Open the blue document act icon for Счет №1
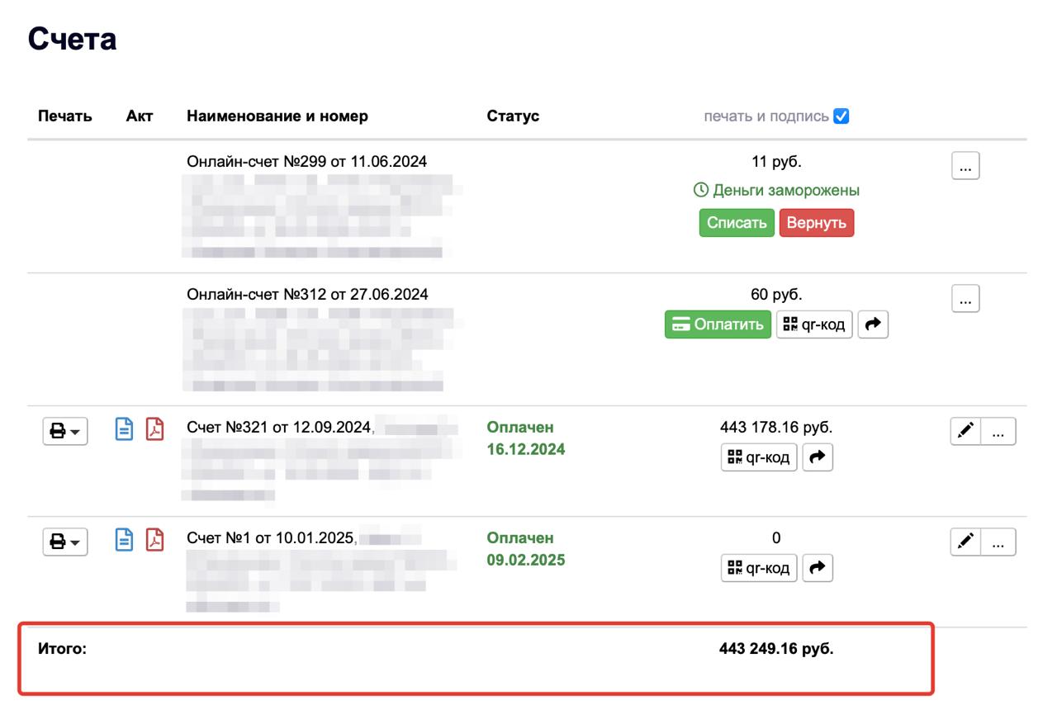The image size is (1057, 710). (123, 540)
